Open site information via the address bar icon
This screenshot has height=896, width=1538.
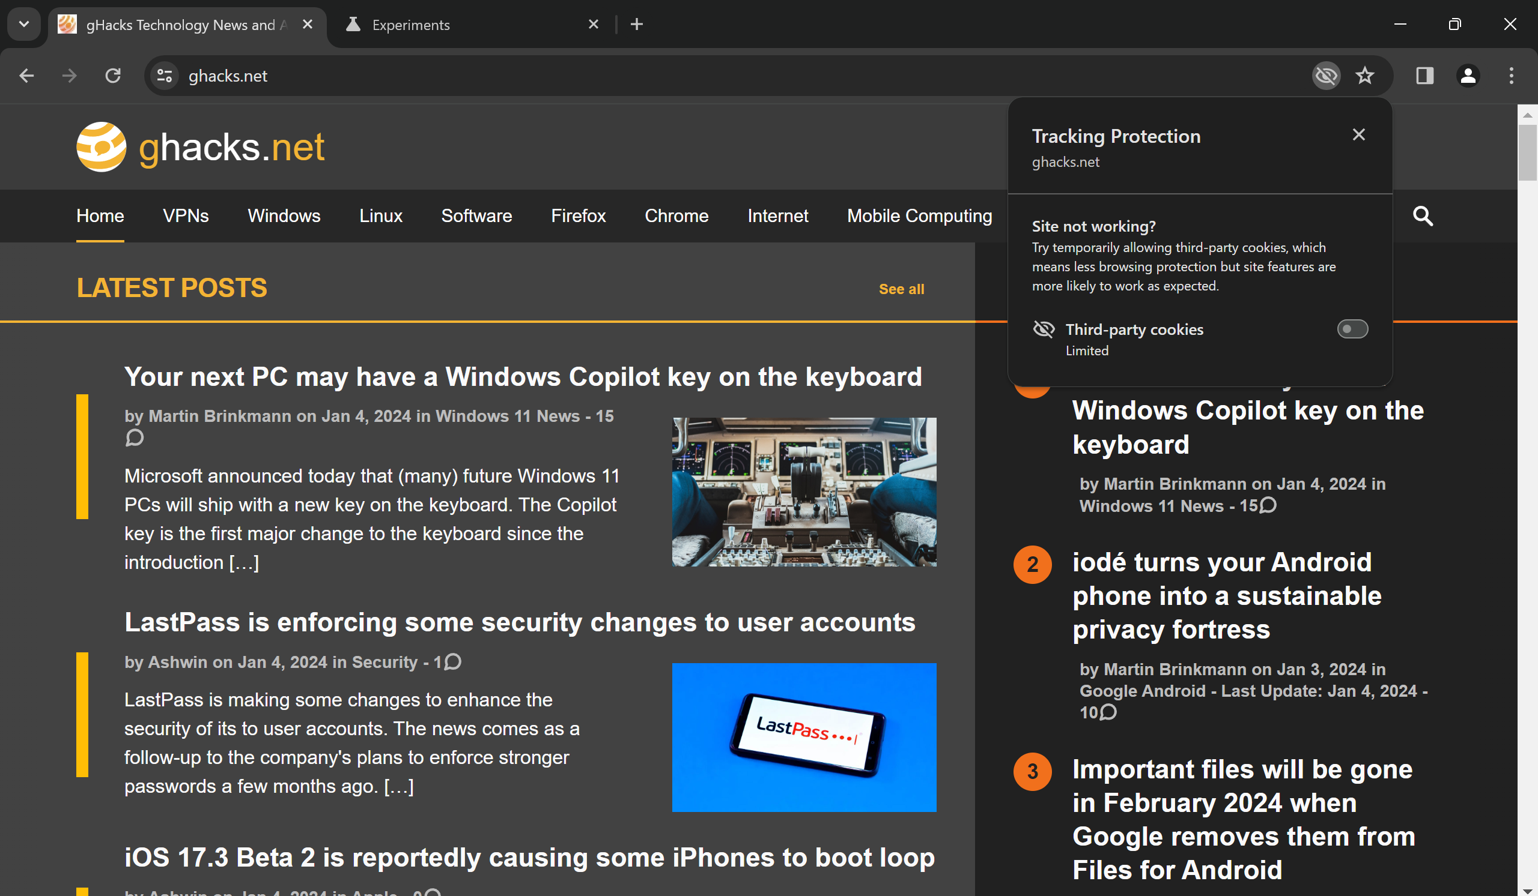[163, 76]
